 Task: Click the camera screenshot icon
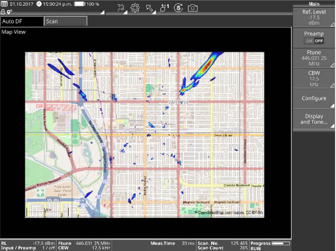[193, 8]
